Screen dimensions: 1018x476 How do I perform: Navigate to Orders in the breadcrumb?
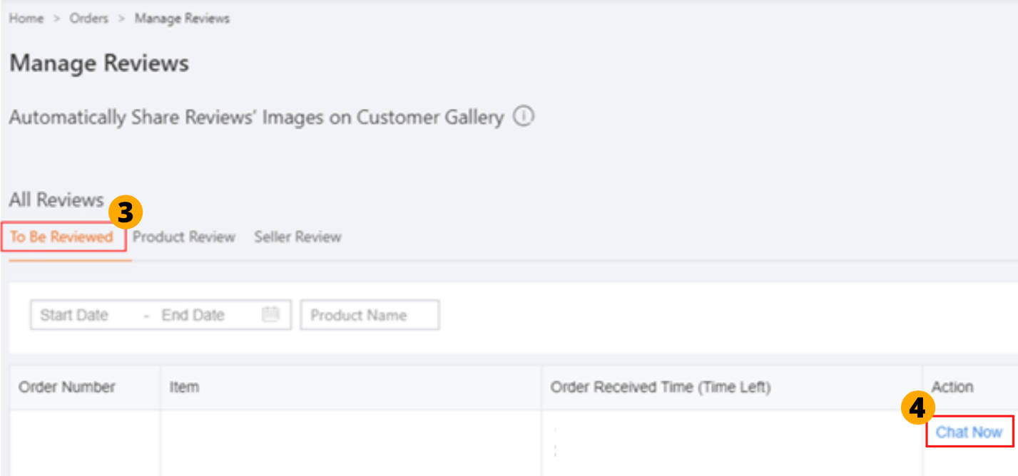88,19
